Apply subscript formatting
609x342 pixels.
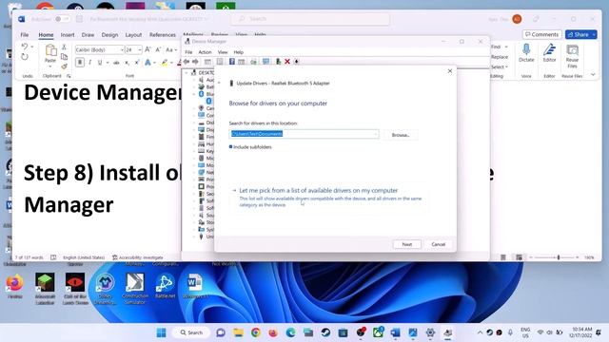pyautogui.click(x=127, y=63)
